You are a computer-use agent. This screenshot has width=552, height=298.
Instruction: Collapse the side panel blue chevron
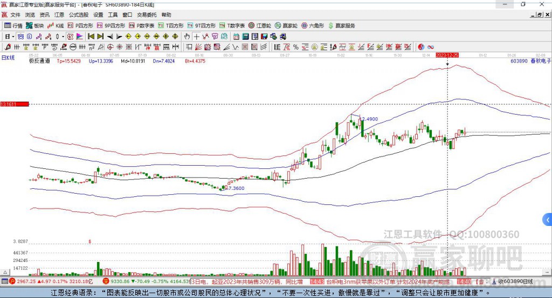coord(548,220)
